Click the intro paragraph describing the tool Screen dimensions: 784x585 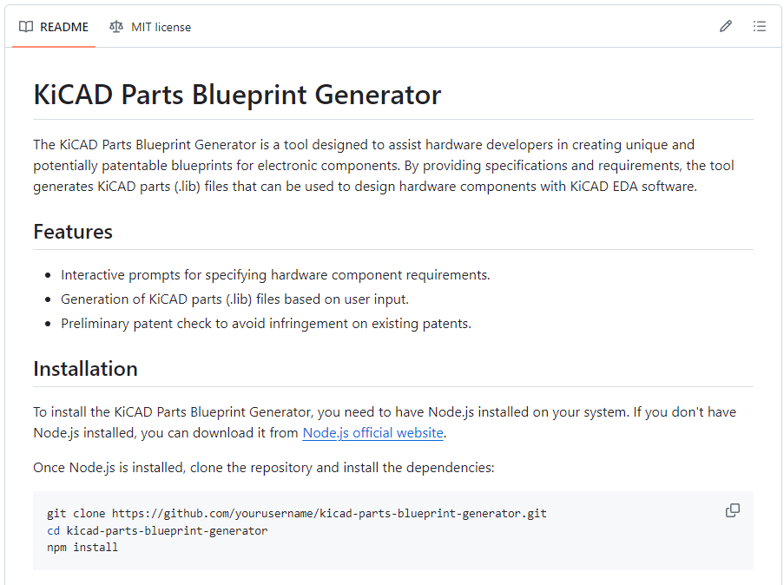pyautogui.click(x=365, y=165)
